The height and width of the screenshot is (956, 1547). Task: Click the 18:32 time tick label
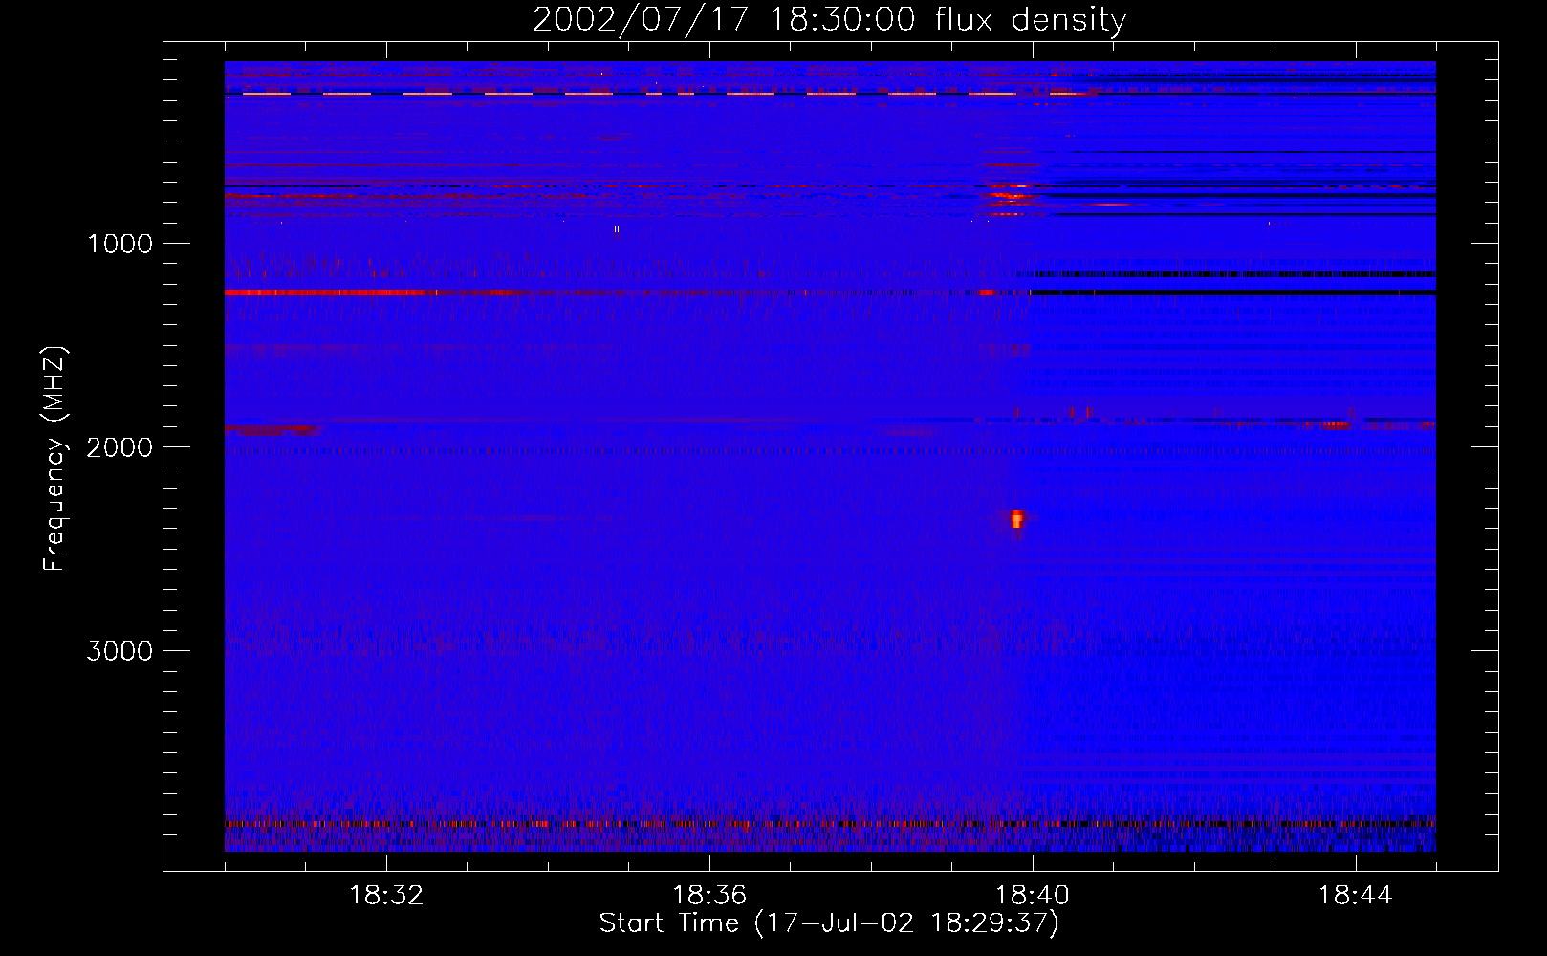pos(386,896)
